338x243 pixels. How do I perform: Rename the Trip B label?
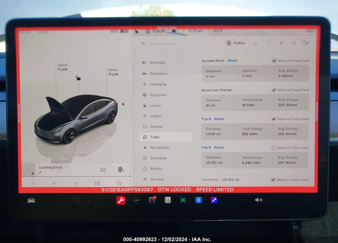coord(206,147)
